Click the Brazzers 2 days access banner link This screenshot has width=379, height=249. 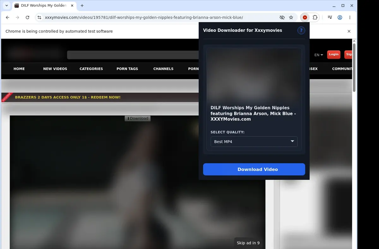(68, 97)
